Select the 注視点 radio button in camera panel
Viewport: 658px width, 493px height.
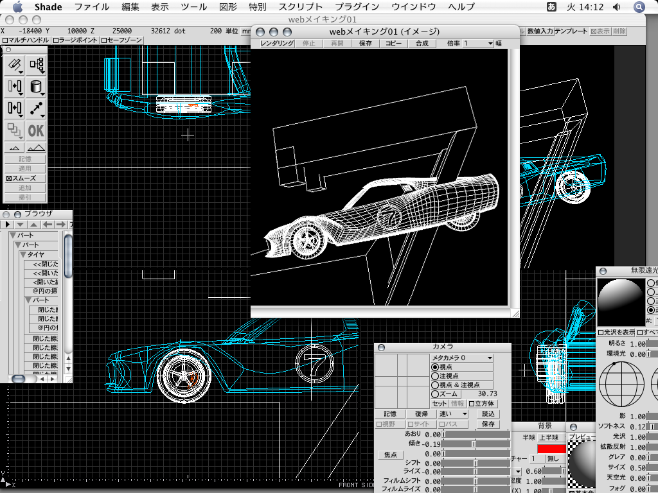click(435, 376)
